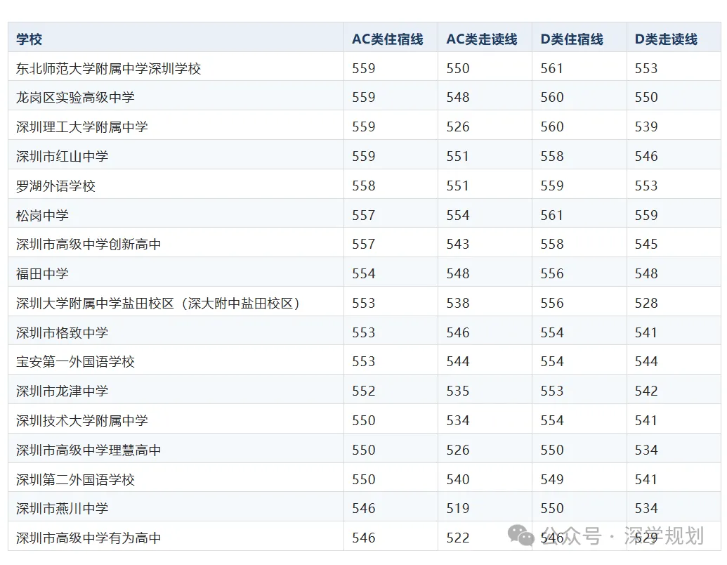Click AC走读线 538 for 深大附中盐田校区
Image resolution: width=727 pixels, height=565 pixels.
[458, 304]
